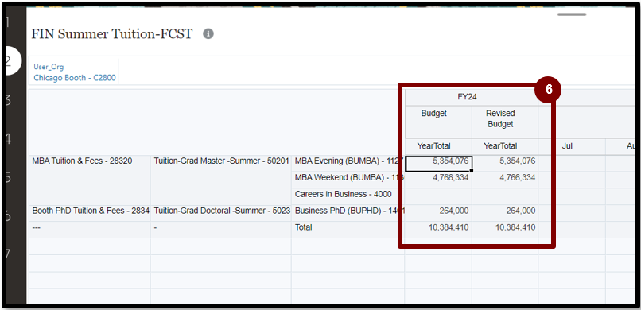This screenshot has height=310, width=641.
Task: Select MBA Tuition & Fees - 28320 row header
Action: (x=90, y=180)
